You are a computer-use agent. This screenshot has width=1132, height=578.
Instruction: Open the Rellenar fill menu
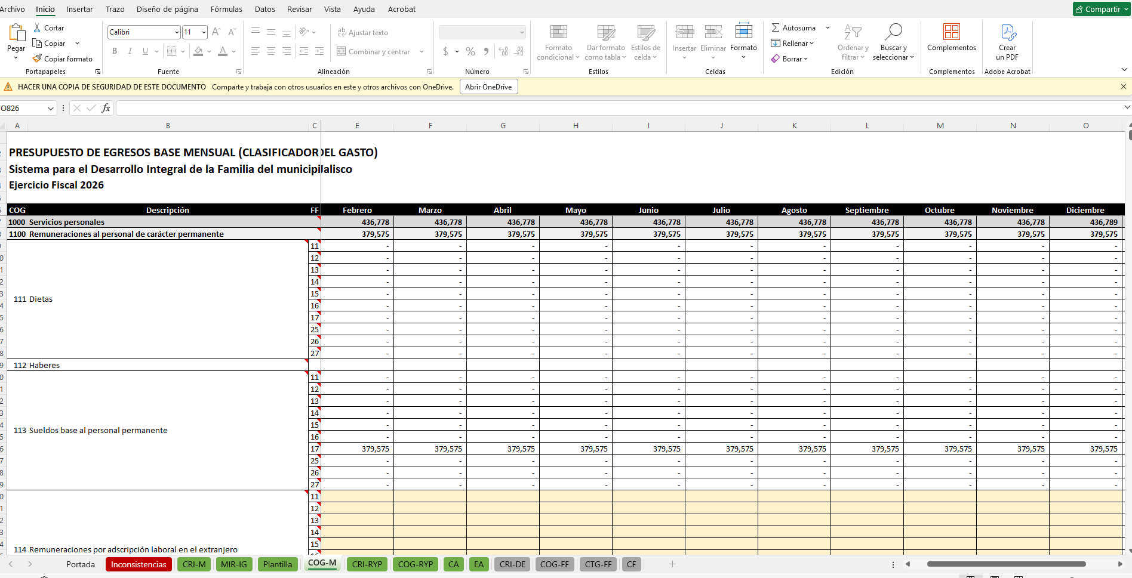(792, 44)
